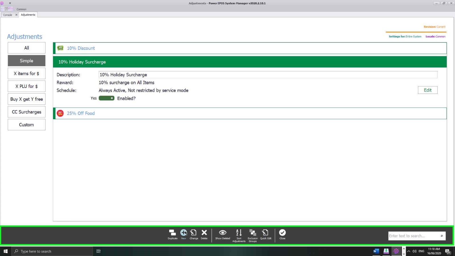The width and height of the screenshot is (455, 256).
Task: Close the Console tab
Action: point(16,15)
